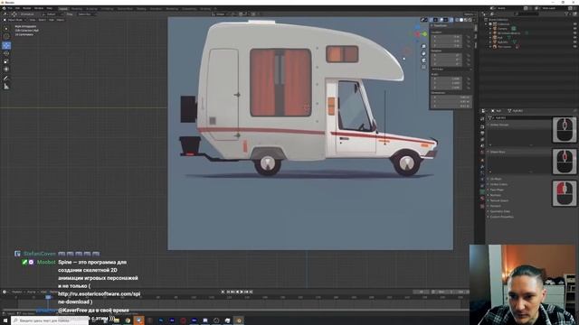Click the blue timeline playhead marker
The height and width of the screenshot is (325, 579).
(x=48, y=297)
